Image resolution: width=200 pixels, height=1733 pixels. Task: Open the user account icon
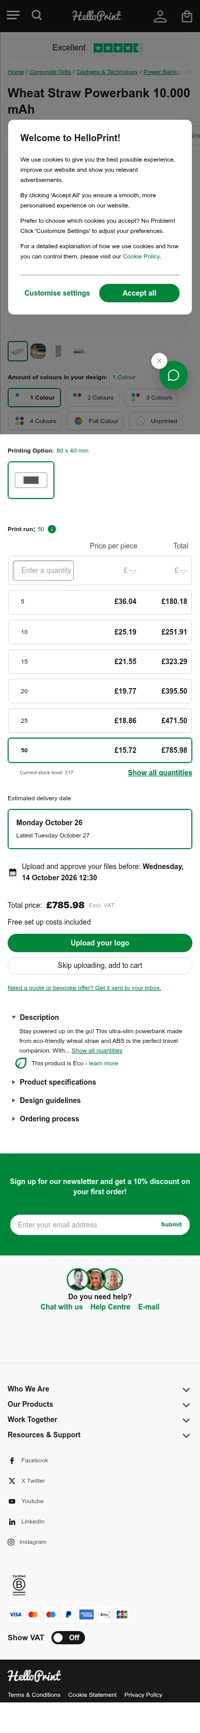[x=160, y=16]
